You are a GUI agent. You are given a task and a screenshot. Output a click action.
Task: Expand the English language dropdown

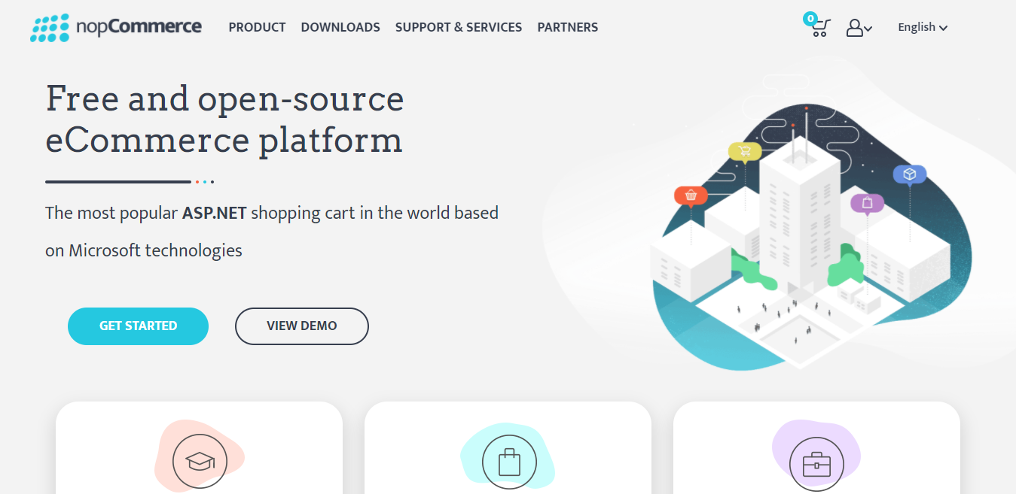point(923,27)
